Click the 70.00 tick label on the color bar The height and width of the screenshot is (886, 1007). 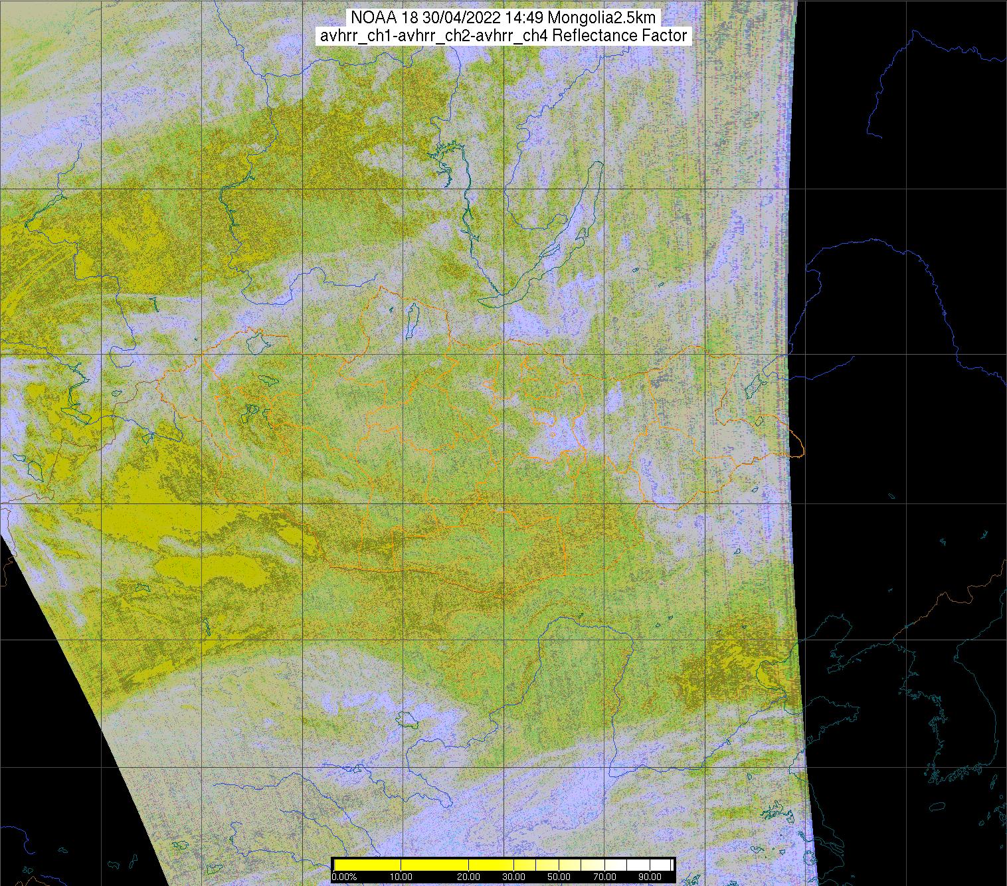605,877
